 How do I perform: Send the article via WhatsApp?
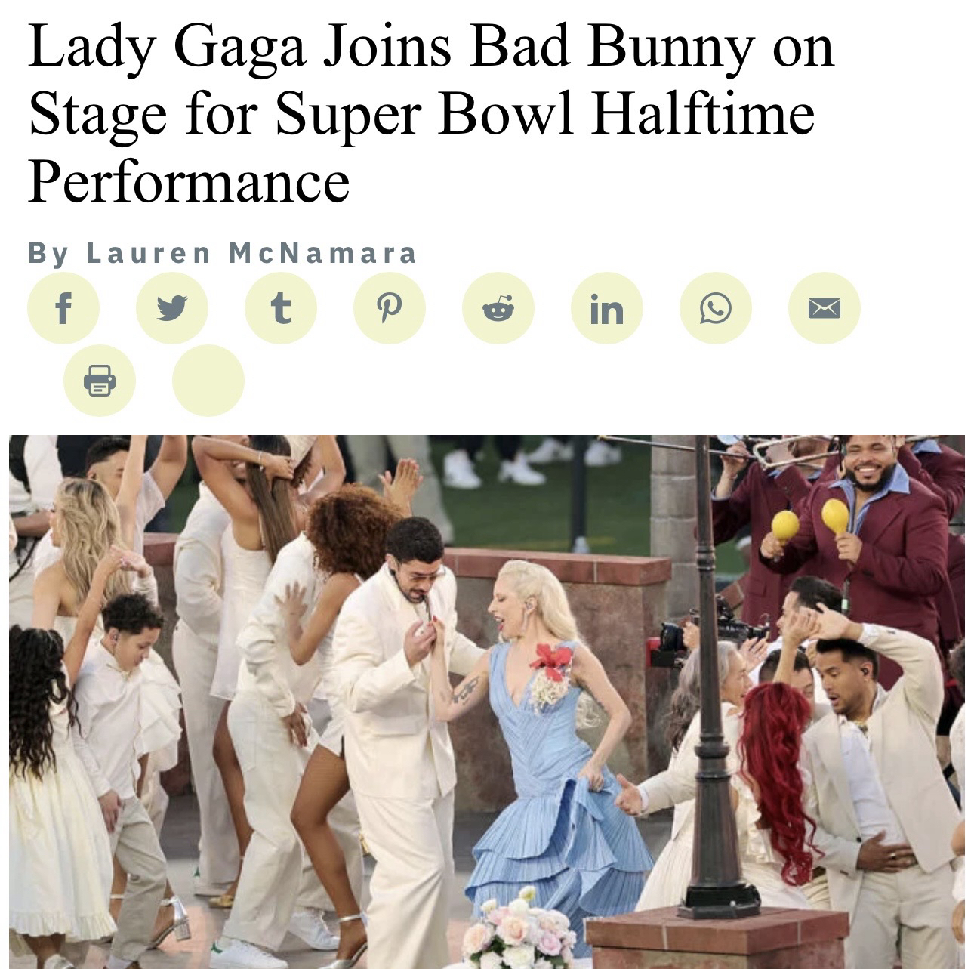[716, 308]
